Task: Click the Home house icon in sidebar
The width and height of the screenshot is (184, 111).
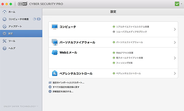Action: (5, 12)
